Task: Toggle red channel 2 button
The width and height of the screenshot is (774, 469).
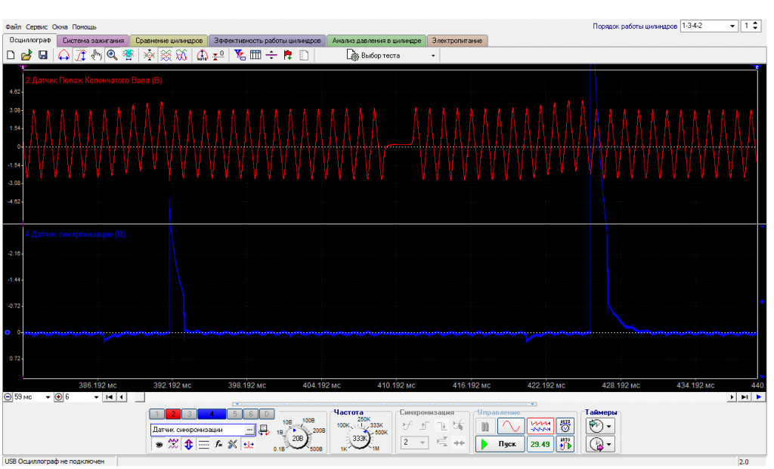Action: point(173,415)
